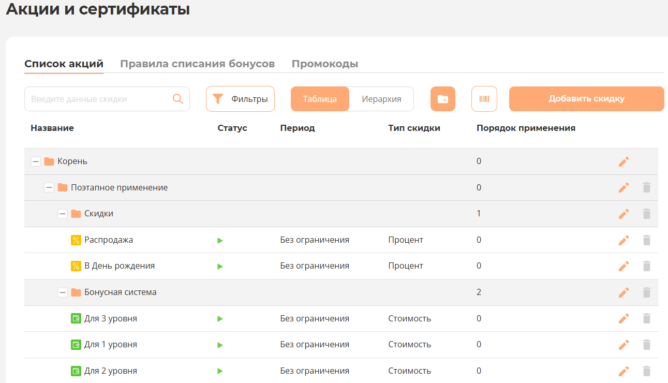Edit the Распродажа discount with pencil icon
The width and height of the screenshot is (668, 383).
pos(624,240)
